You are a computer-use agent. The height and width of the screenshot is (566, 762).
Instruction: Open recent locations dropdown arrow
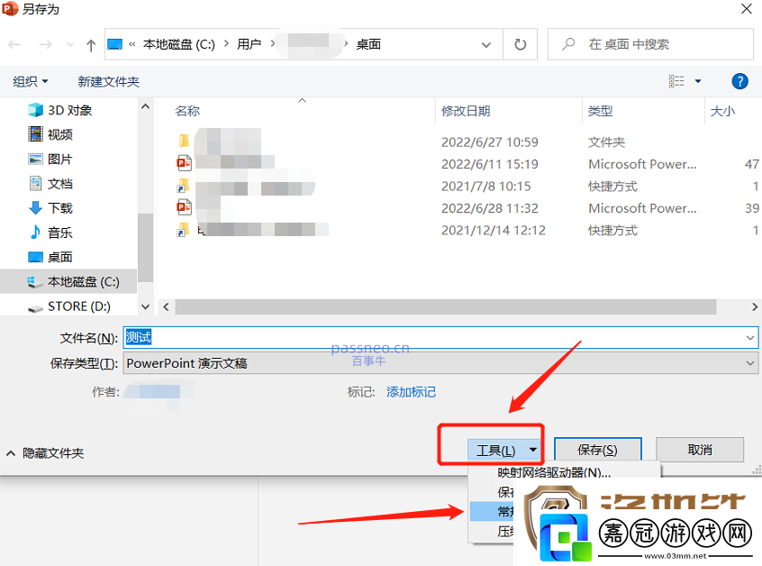click(70, 45)
